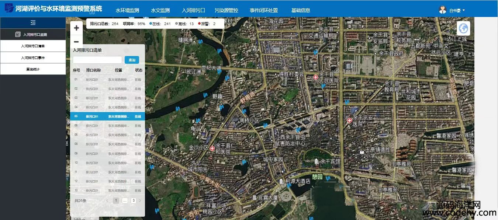The height and width of the screenshot is (220, 498).
Task: Click the 余干县仁和医院 red cross map icon
Action: [212, 148]
